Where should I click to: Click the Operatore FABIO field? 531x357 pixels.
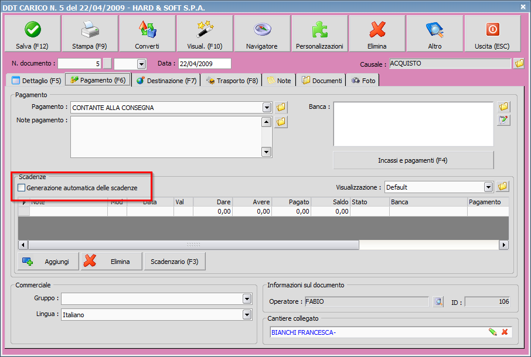pyautogui.click(x=367, y=301)
